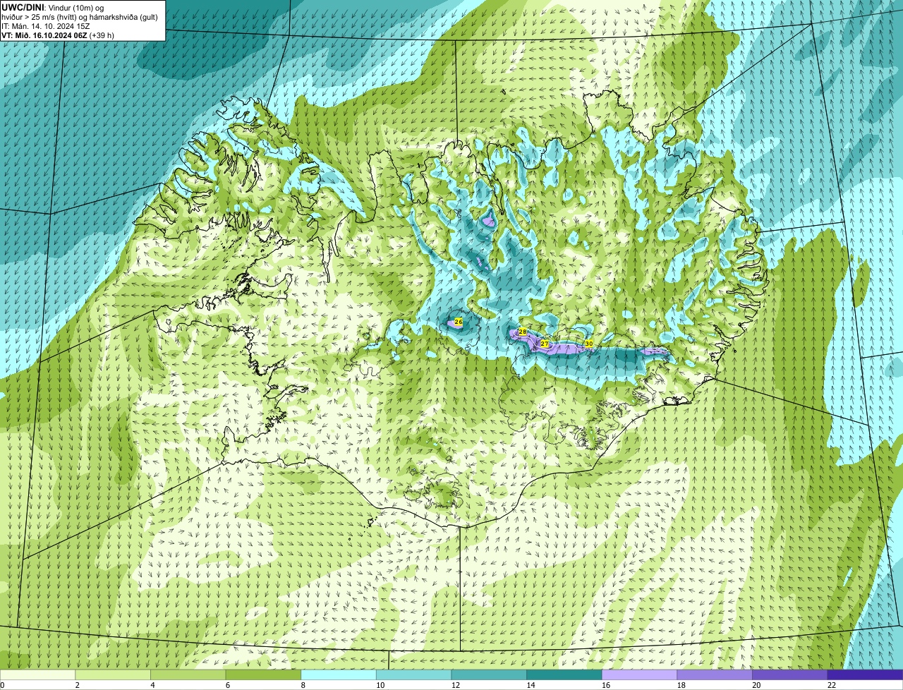903x690 pixels.
Task: Click the scale label '2'
Action: pos(77,685)
